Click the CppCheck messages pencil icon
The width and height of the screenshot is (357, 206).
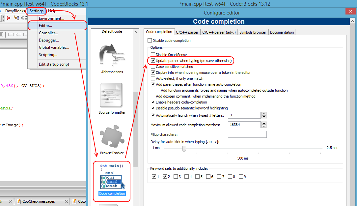(x=19, y=201)
